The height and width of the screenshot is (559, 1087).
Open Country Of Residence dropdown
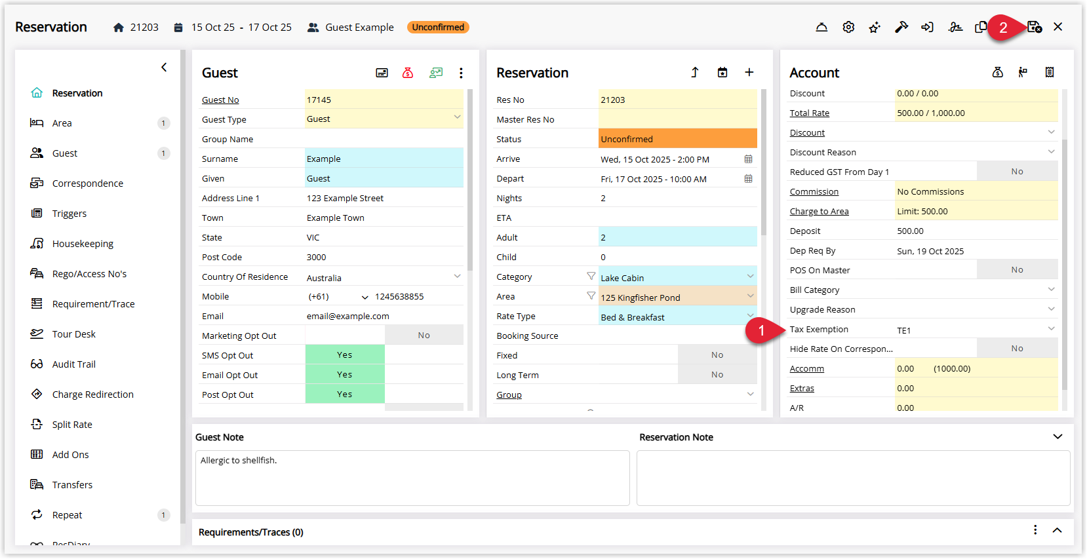(457, 276)
